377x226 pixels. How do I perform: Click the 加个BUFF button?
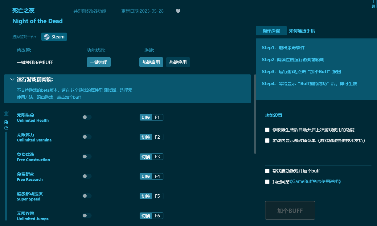[x=290, y=211]
